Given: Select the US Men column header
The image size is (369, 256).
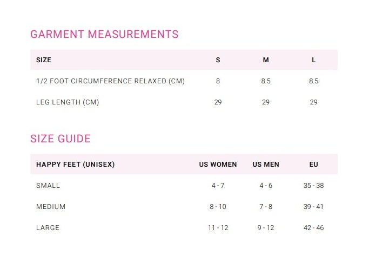Looking at the screenshot, I should (x=266, y=165).
